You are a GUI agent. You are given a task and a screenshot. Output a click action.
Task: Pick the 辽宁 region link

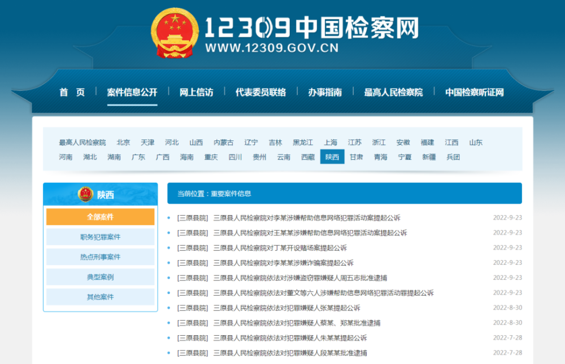point(251,143)
